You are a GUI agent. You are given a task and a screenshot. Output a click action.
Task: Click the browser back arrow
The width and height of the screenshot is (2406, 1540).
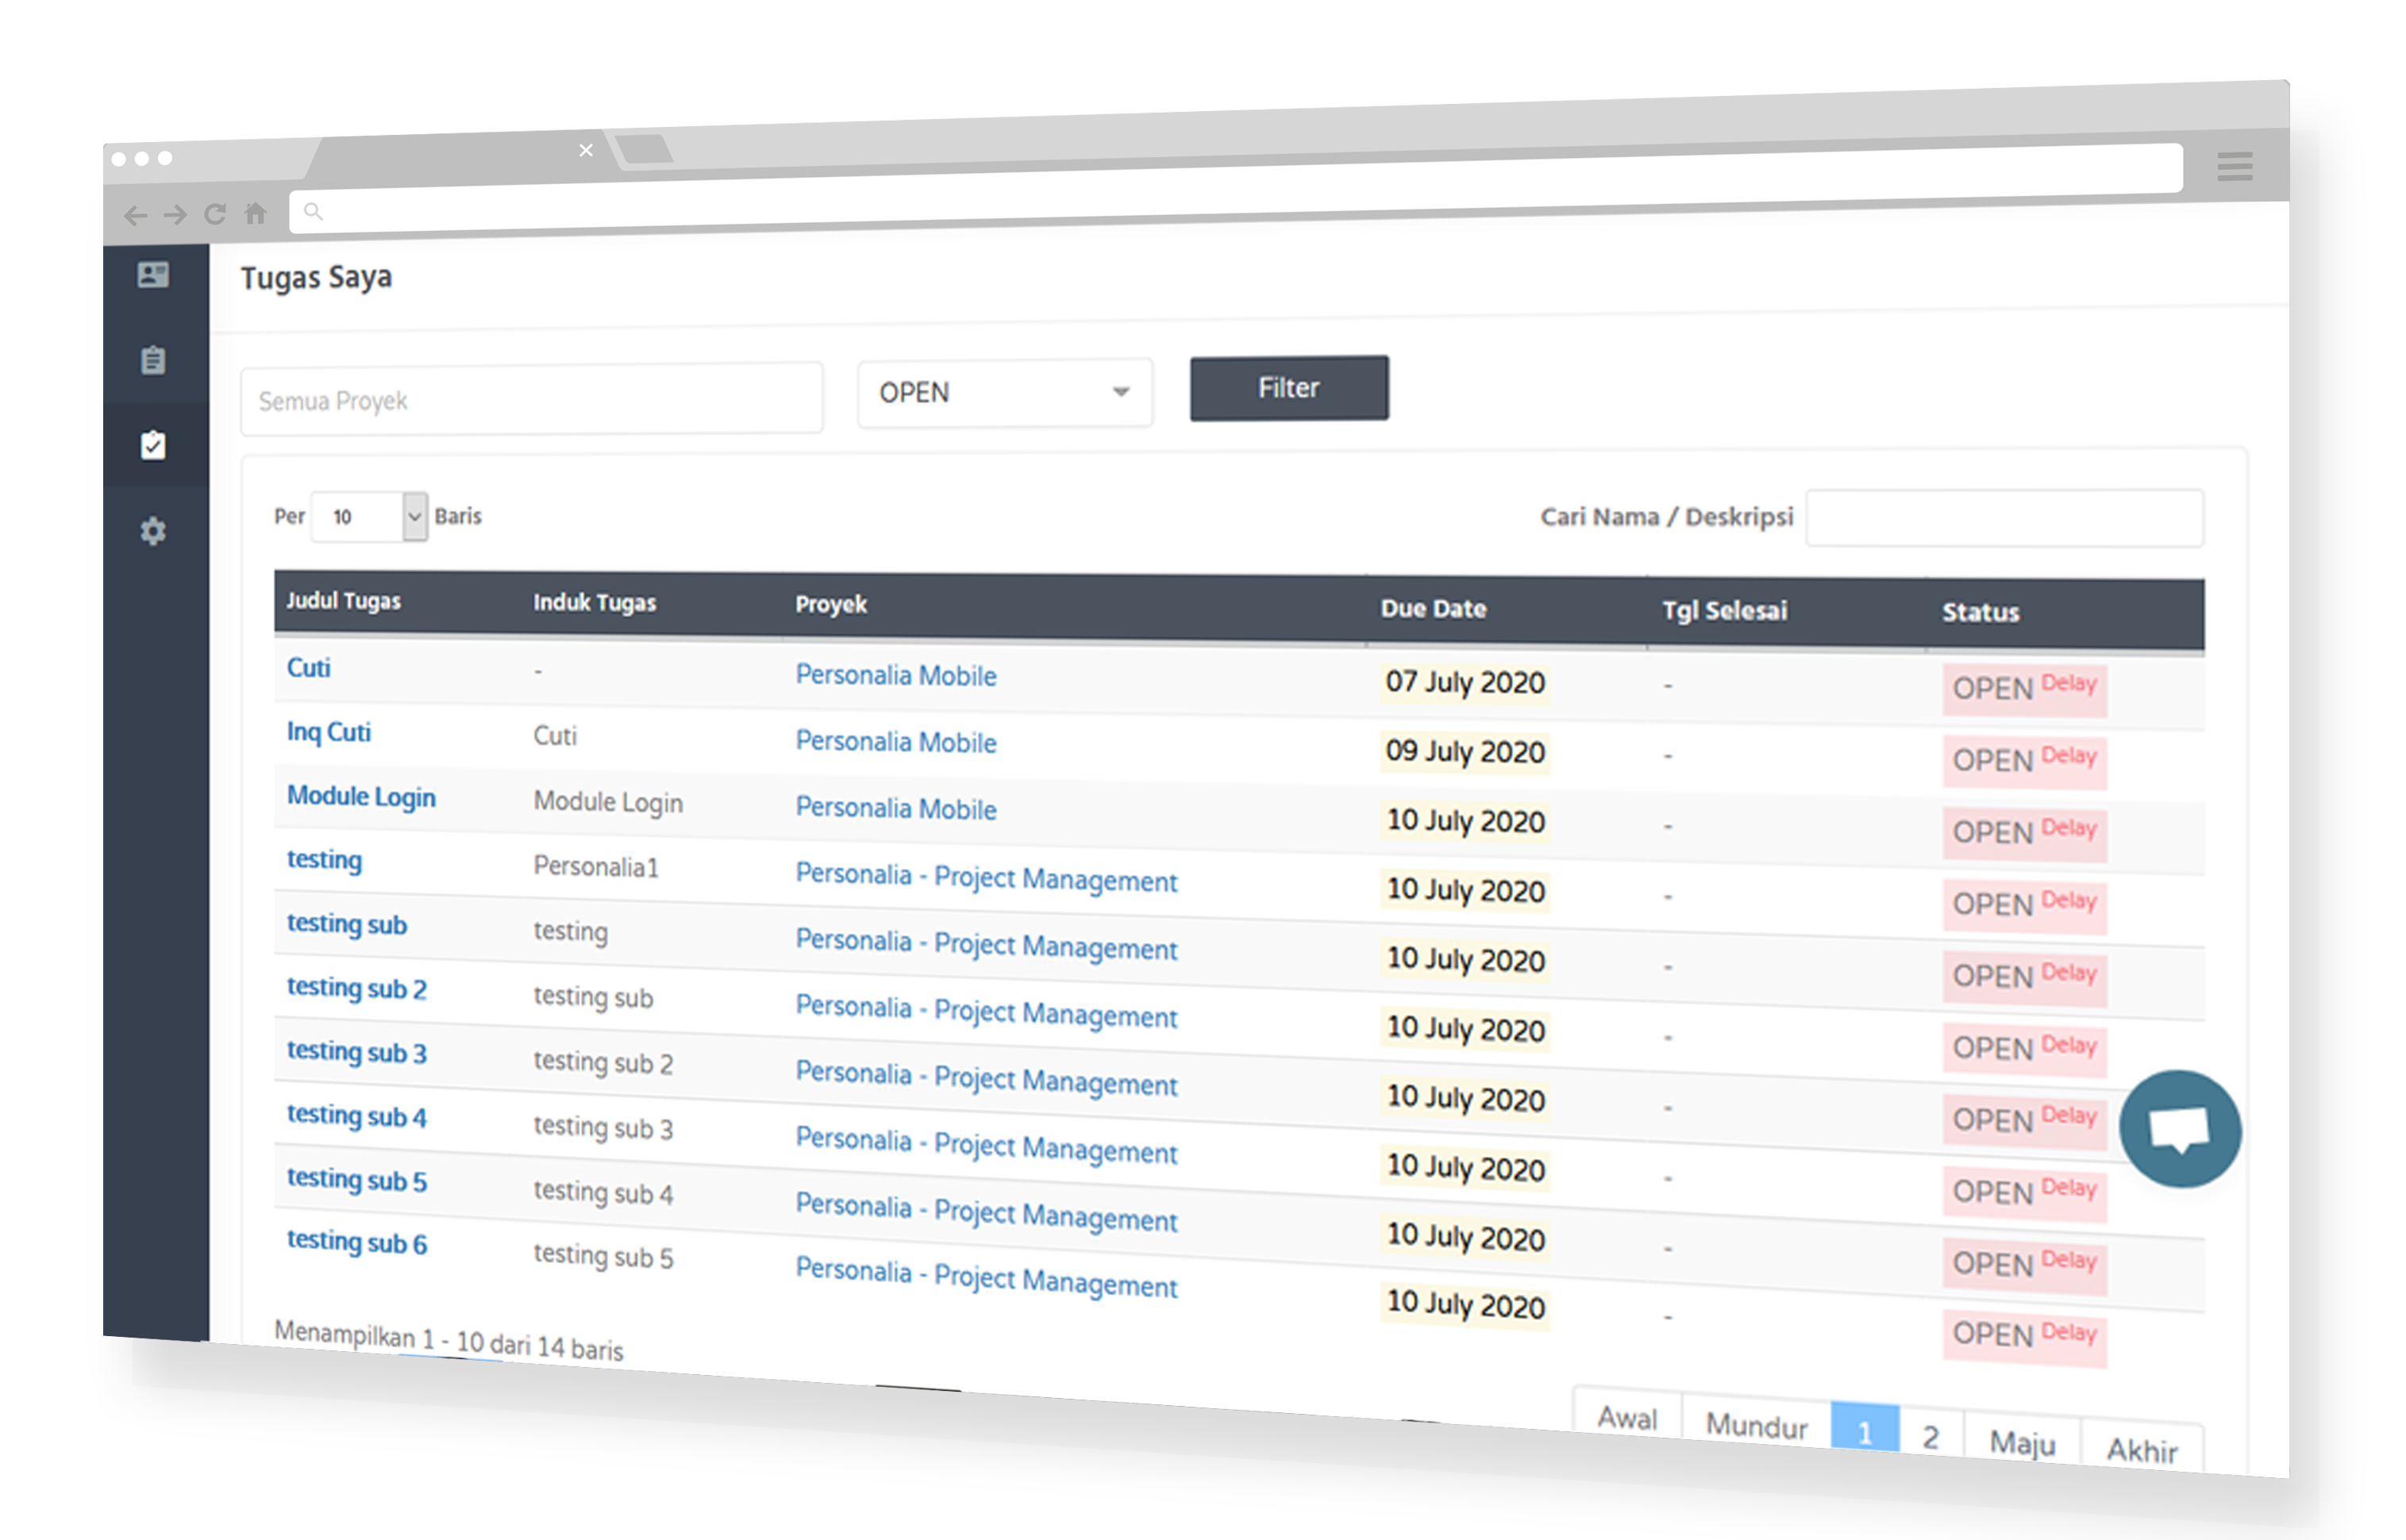coord(135,215)
